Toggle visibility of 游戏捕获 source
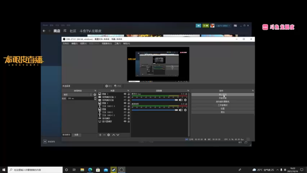Screen dimensions: 307x173 pos(125,118)
